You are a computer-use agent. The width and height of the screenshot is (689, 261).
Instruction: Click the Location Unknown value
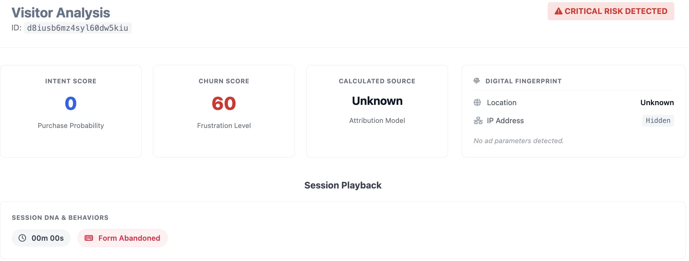coord(657,103)
